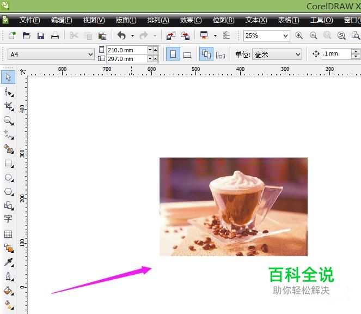Decrease page height stepper
361x314 pixels.
coord(150,59)
